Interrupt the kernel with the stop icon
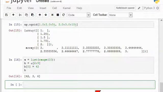 58,15
